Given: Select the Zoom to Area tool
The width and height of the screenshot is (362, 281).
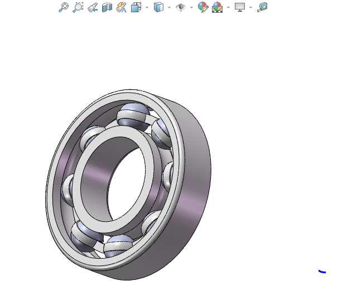Looking at the screenshot, I should [78, 7].
